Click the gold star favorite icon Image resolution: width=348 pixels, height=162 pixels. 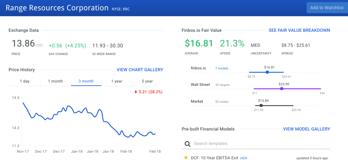186,158
